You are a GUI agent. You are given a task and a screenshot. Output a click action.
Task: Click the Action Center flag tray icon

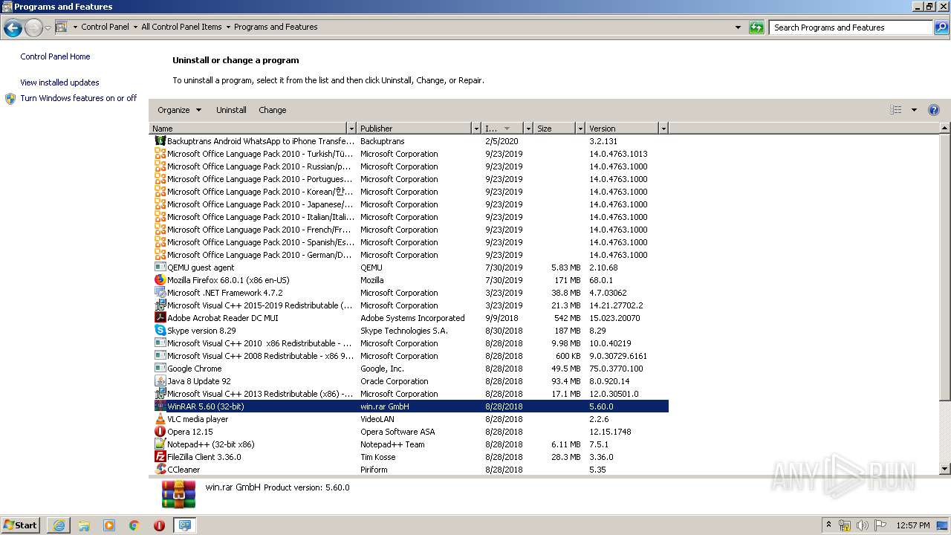(880, 525)
